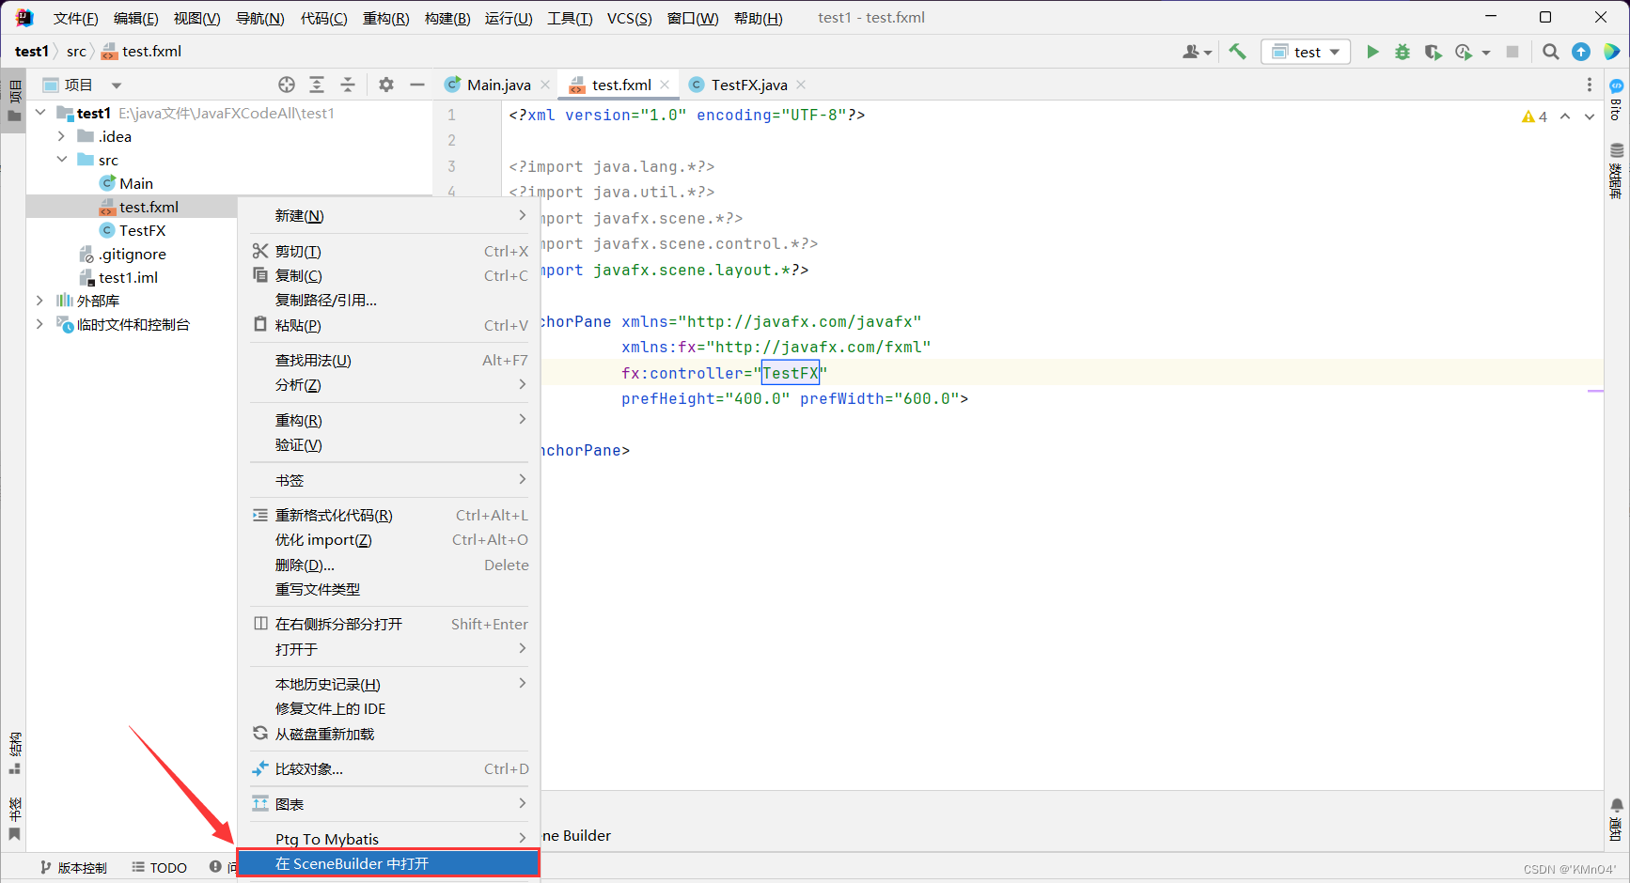Open the TODO tool window button

coord(159,867)
